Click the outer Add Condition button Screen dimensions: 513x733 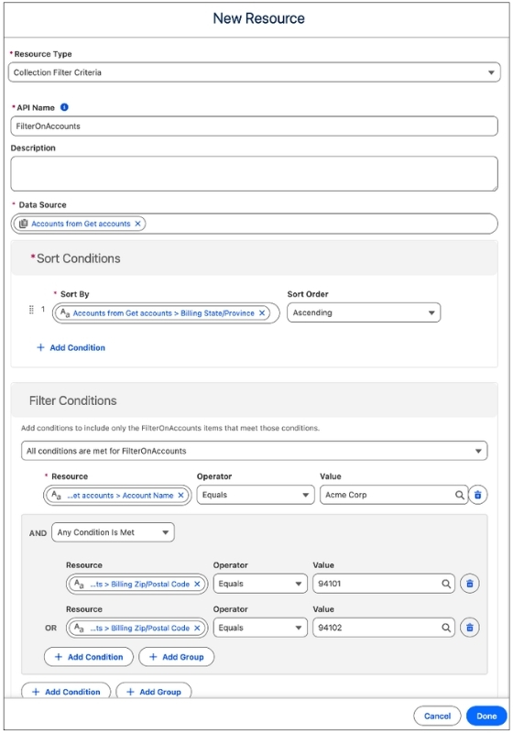pos(66,692)
